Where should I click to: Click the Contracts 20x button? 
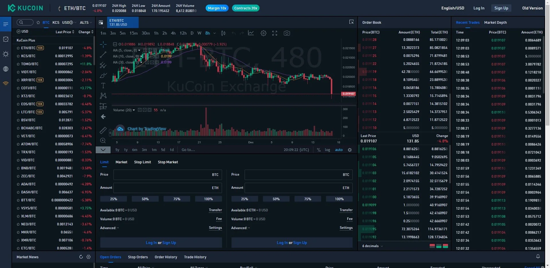[x=246, y=8]
